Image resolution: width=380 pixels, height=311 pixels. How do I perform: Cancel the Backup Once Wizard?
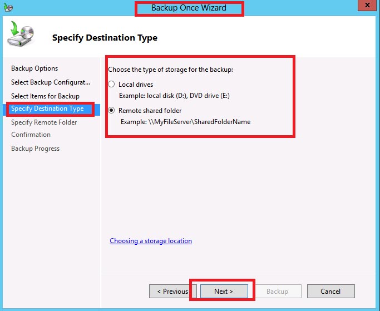(x=330, y=291)
